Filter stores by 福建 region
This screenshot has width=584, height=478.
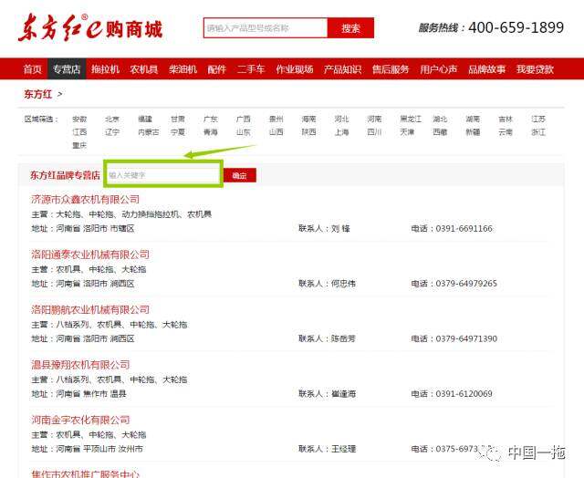[x=145, y=119]
